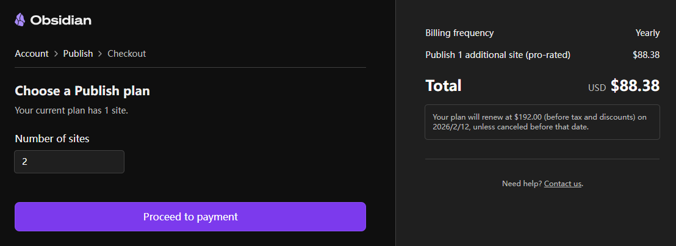676x246 pixels.
Task: Click the Obsidian wordmark text
Action: [60, 20]
